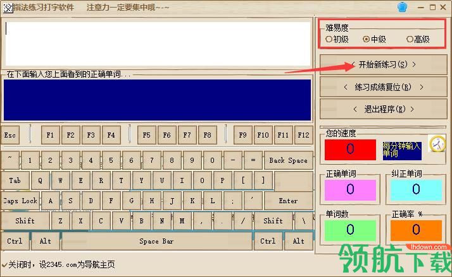Image resolution: width=452 pixels, height=277 pixels.
Task: Click the equals = key
Action: (253, 160)
